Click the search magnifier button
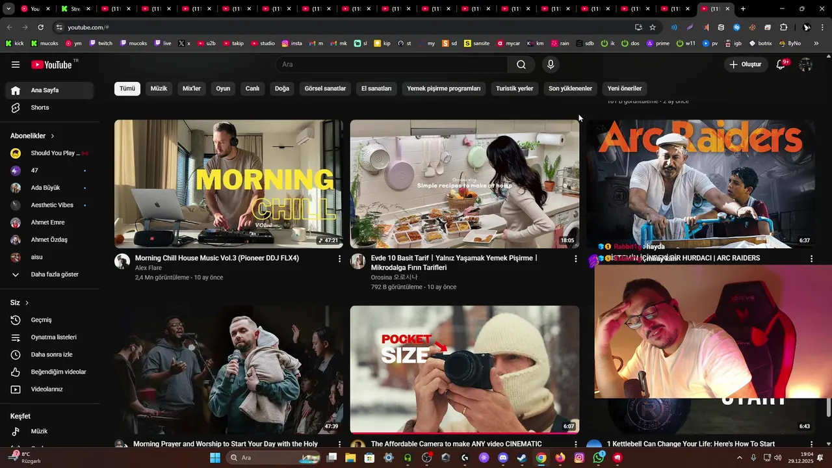The image size is (832, 468). 521,64
